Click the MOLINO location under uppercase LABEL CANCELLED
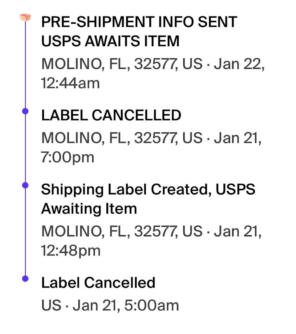Screen dimensions: 296x334 point(151,138)
